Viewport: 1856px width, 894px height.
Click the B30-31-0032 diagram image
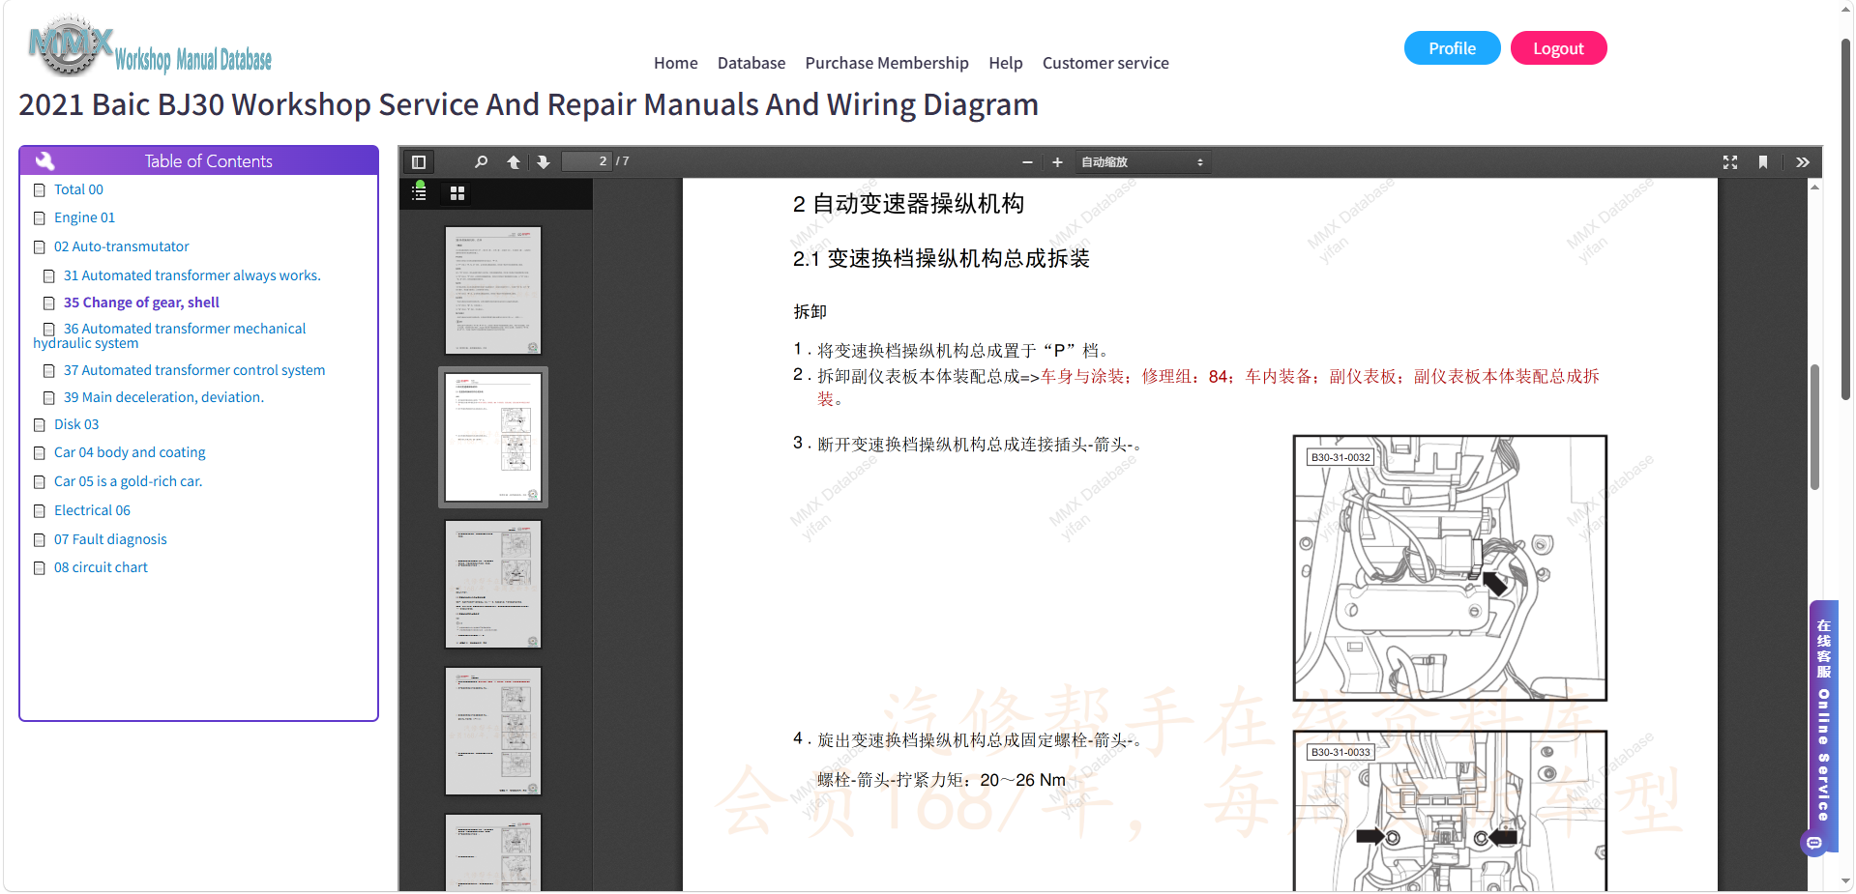1450,568
